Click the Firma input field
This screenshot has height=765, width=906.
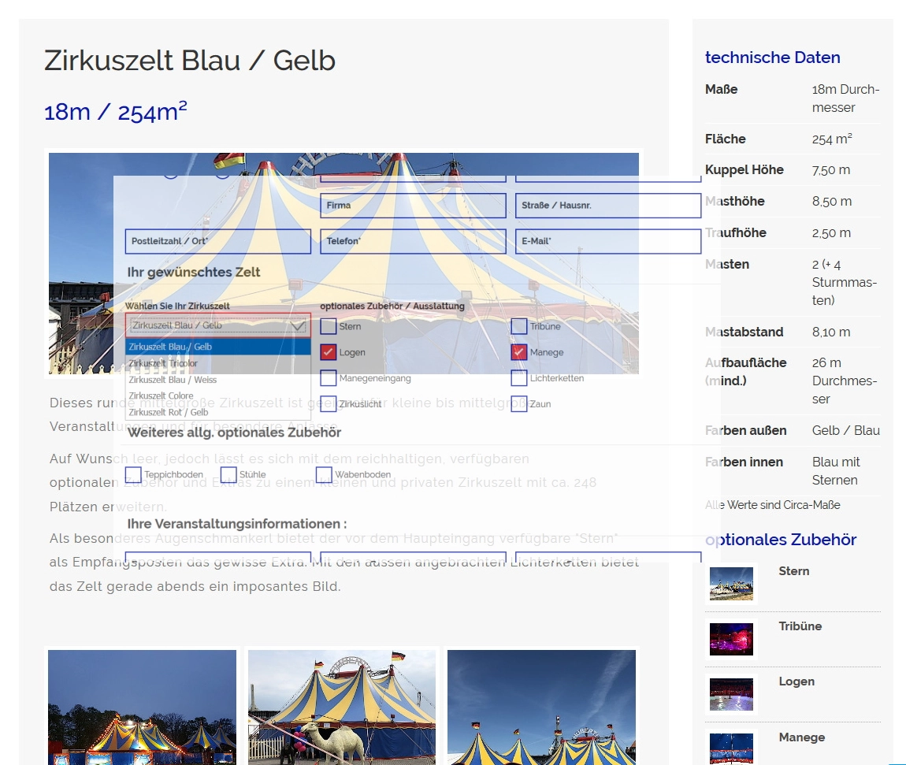click(x=413, y=205)
